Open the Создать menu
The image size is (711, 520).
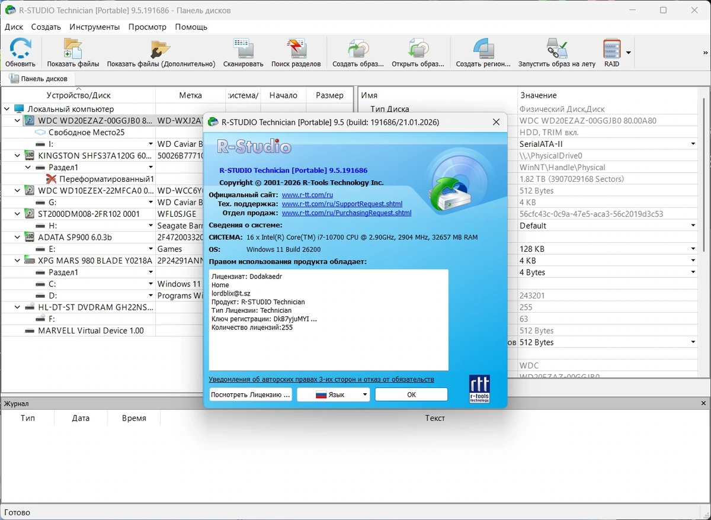click(46, 27)
